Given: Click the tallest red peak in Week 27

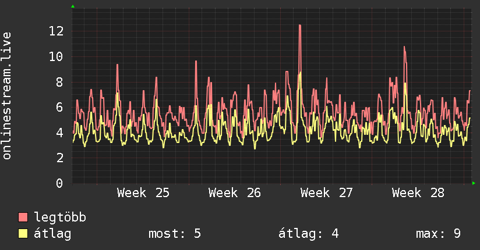Looking at the screenshot, I should (x=300, y=26).
